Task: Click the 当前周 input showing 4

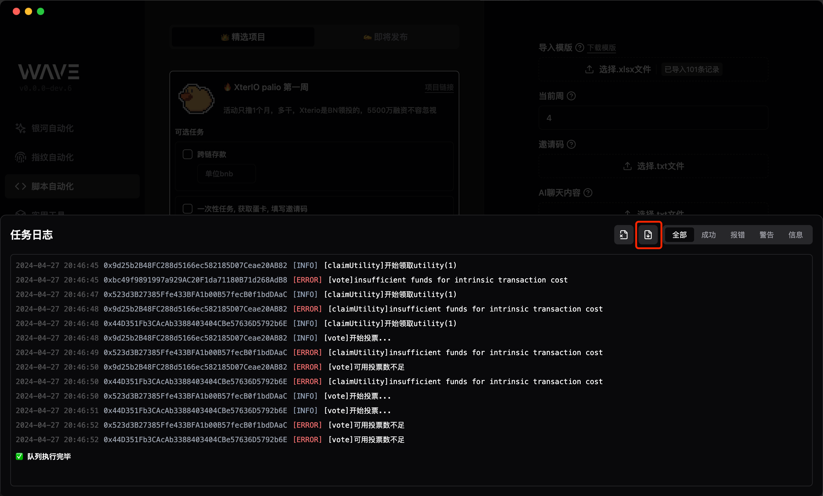Action: [x=653, y=117]
